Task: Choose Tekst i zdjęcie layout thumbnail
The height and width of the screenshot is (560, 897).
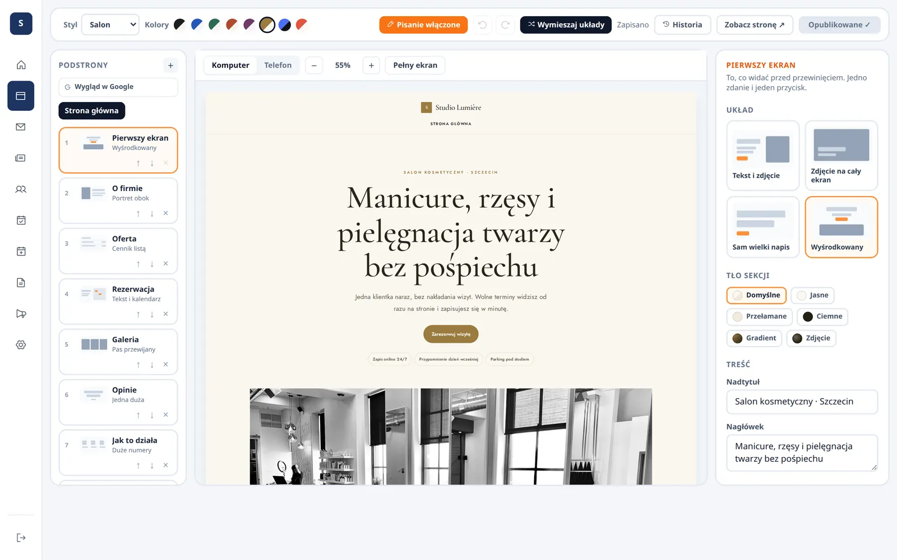Action: (762, 155)
